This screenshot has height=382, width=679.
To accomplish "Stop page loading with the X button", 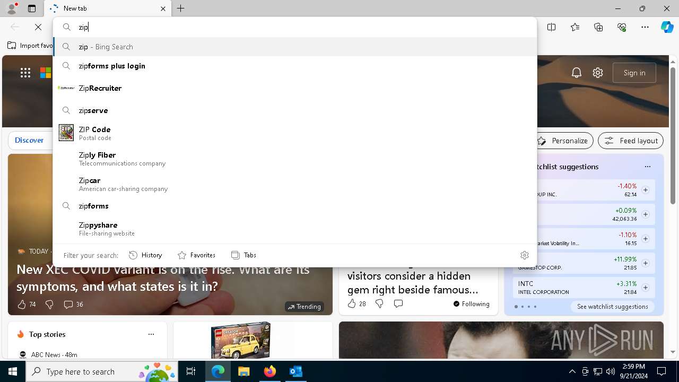I will (38, 27).
